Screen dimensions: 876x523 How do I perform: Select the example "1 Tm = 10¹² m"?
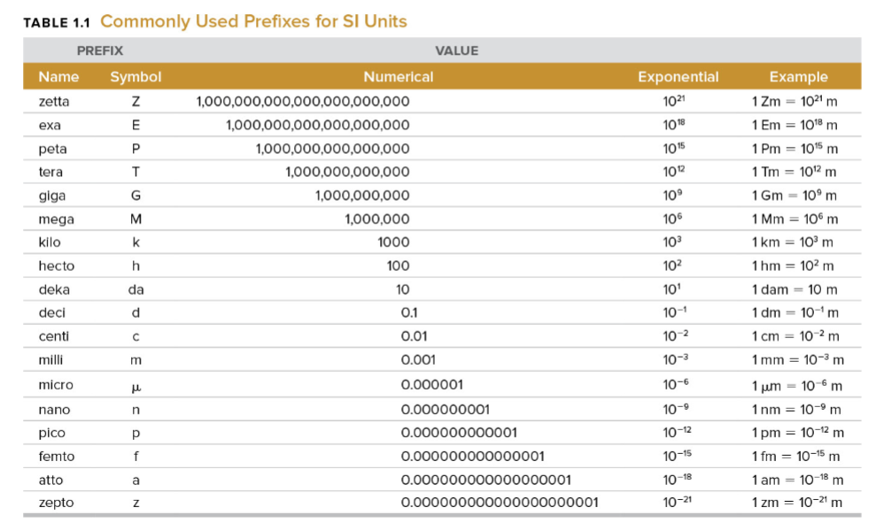pos(794,172)
